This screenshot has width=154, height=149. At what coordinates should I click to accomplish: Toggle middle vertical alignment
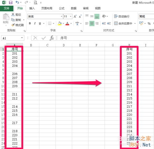point(92,16)
